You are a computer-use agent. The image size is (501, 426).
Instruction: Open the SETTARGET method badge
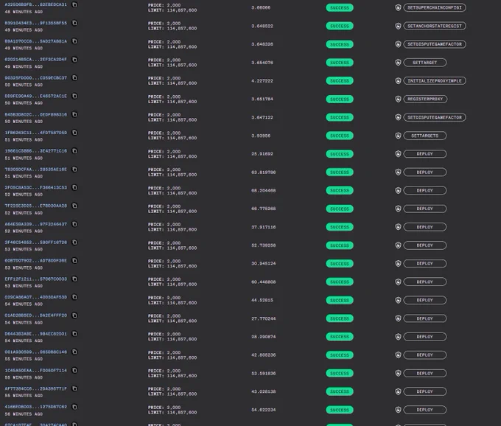[x=425, y=63]
